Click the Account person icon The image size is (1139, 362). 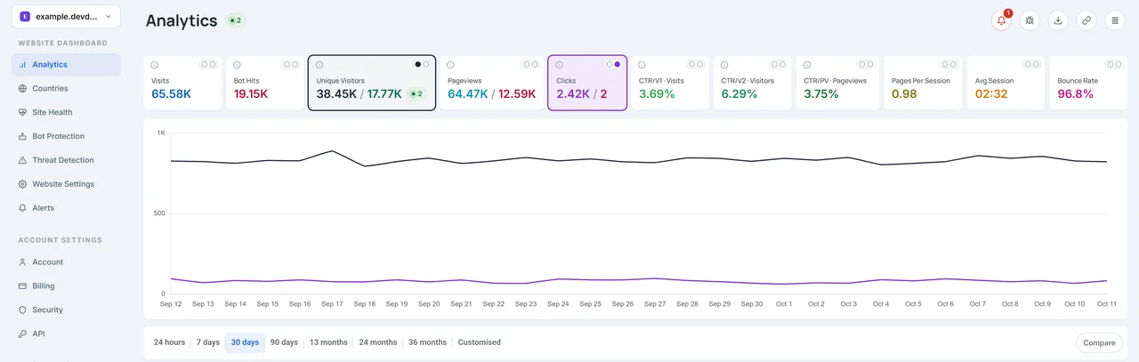tap(23, 262)
